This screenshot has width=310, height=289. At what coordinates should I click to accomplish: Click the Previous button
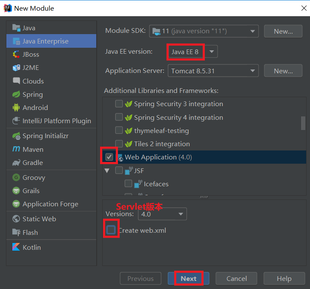[141, 278]
